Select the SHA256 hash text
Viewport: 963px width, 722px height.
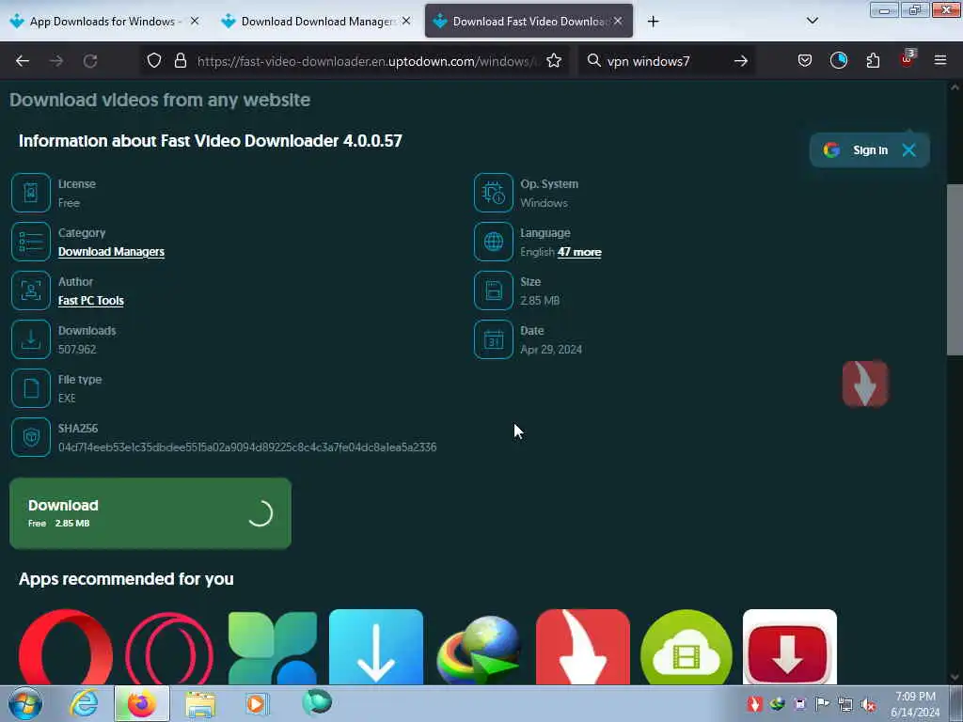click(247, 447)
